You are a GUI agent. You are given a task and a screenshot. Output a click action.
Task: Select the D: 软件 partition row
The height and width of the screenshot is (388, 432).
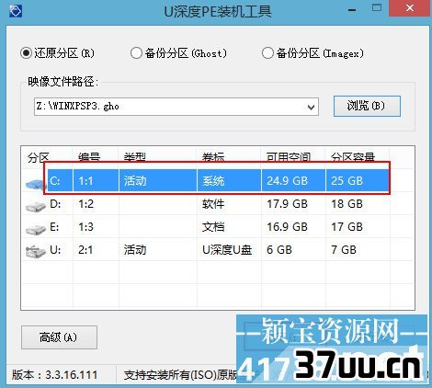[x=218, y=204]
